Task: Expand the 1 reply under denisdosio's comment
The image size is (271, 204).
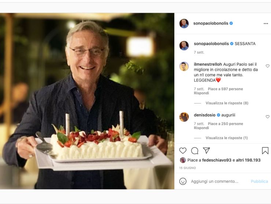Action: pos(227,138)
